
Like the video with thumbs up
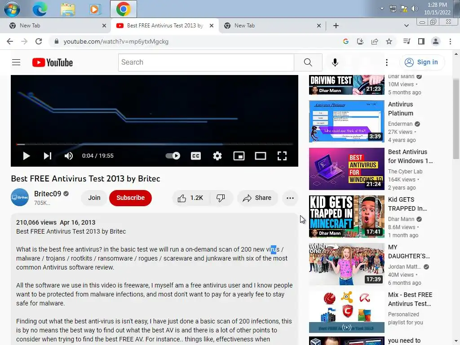point(190,198)
